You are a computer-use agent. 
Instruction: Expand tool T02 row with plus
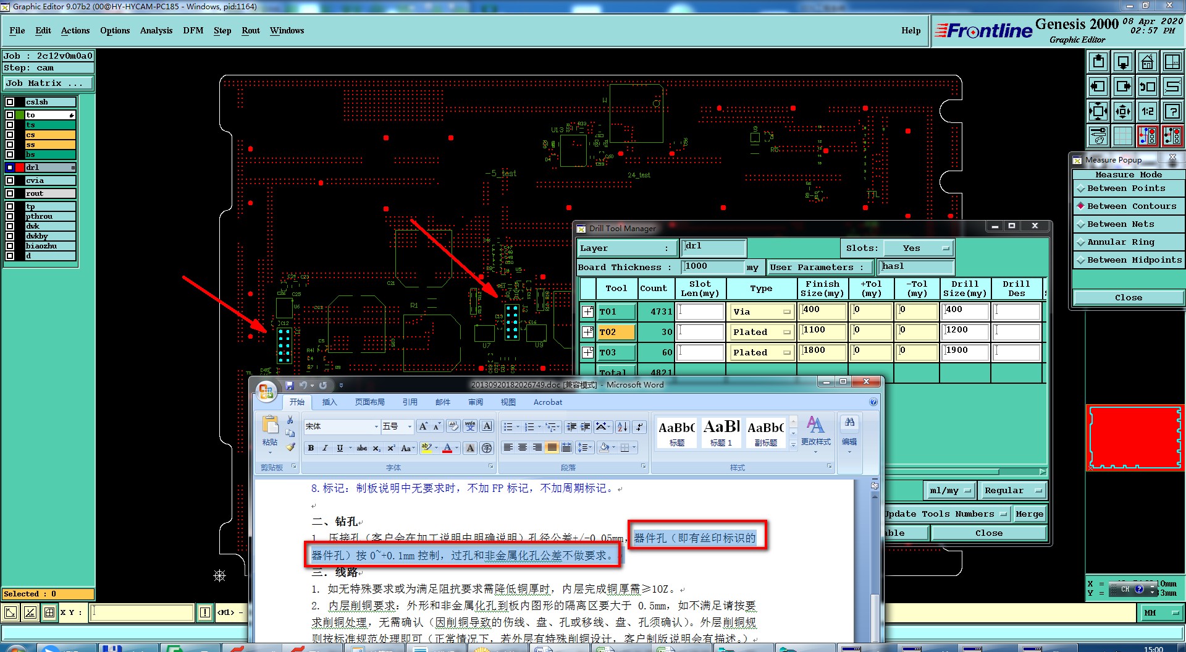[587, 332]
